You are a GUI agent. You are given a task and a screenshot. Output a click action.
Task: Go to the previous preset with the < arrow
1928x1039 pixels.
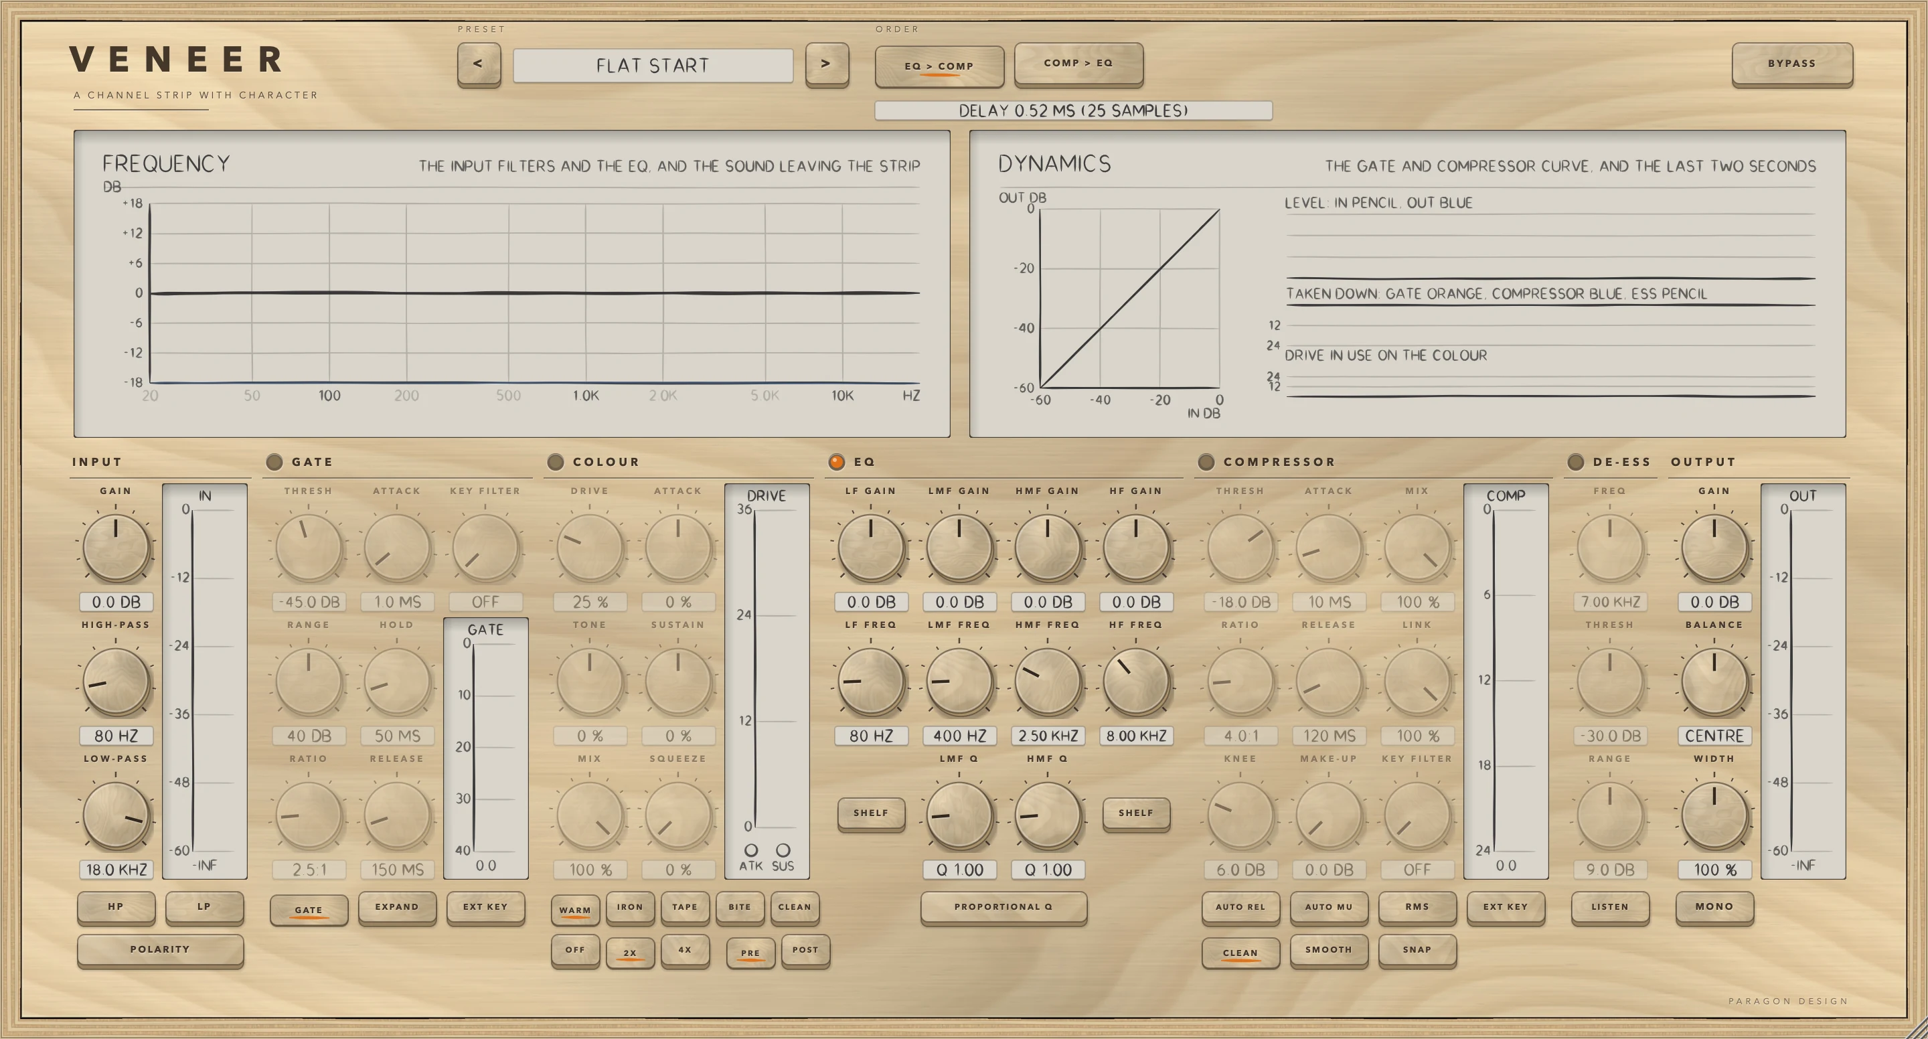coord(478,64)
